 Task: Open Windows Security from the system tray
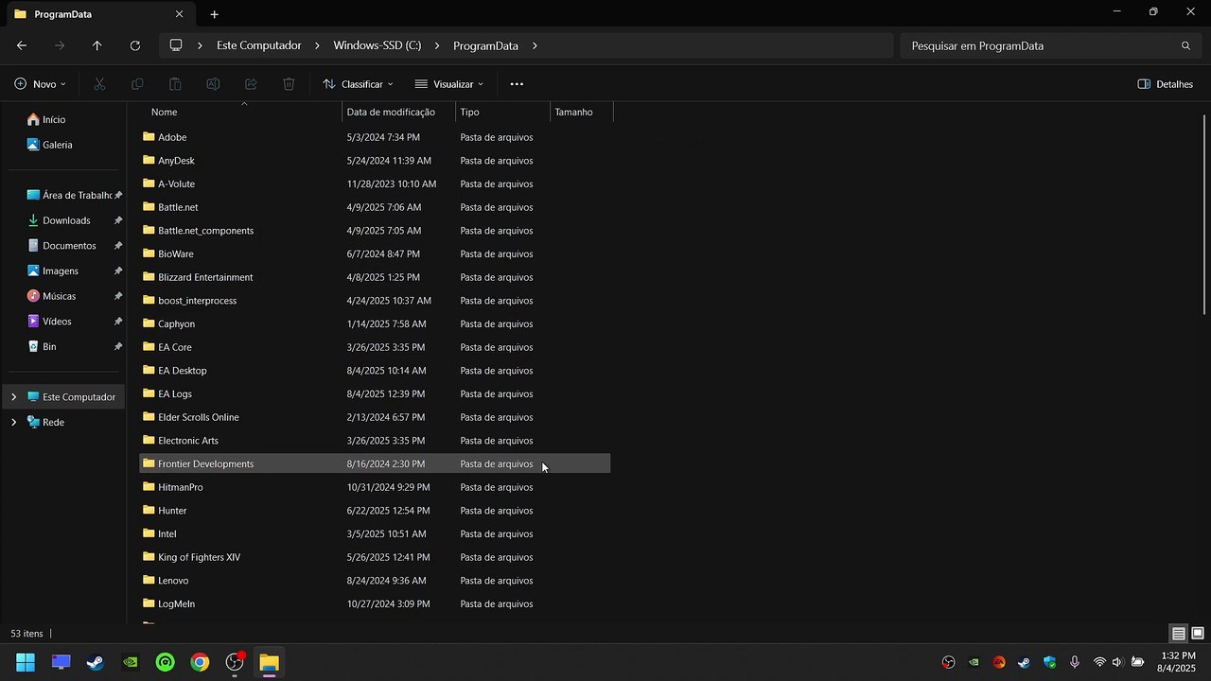tap(1049, 662)
